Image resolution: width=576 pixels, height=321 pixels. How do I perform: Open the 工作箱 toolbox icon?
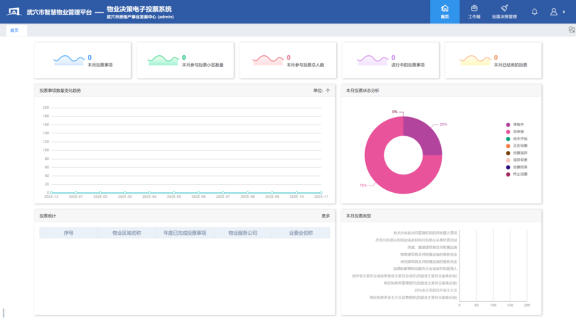click(x=473, y=10)
